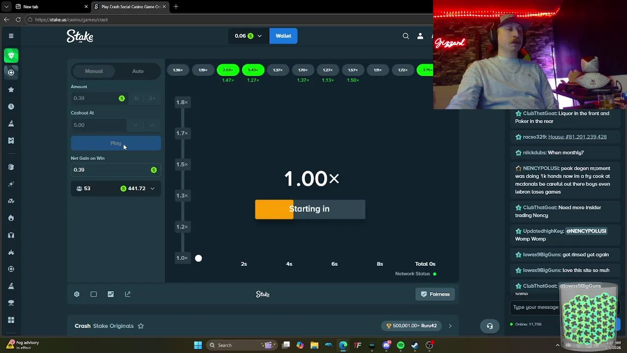Decrease Cashout At with down chevron
Screen dimensions: 627x353
136,125
